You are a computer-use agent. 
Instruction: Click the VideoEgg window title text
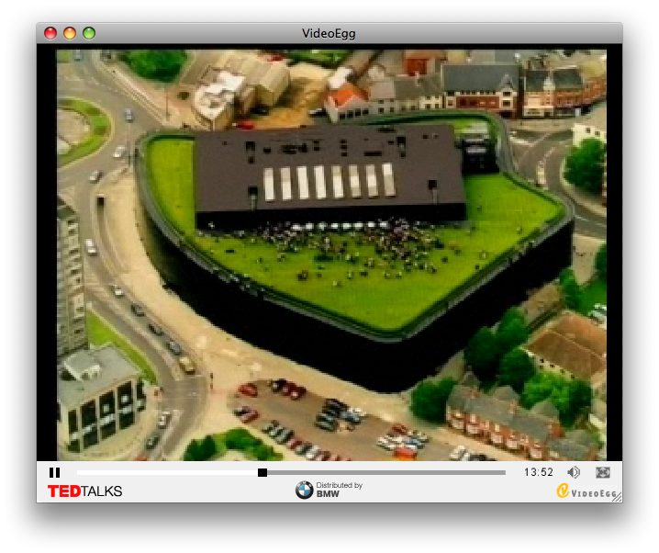coord(329,34)
